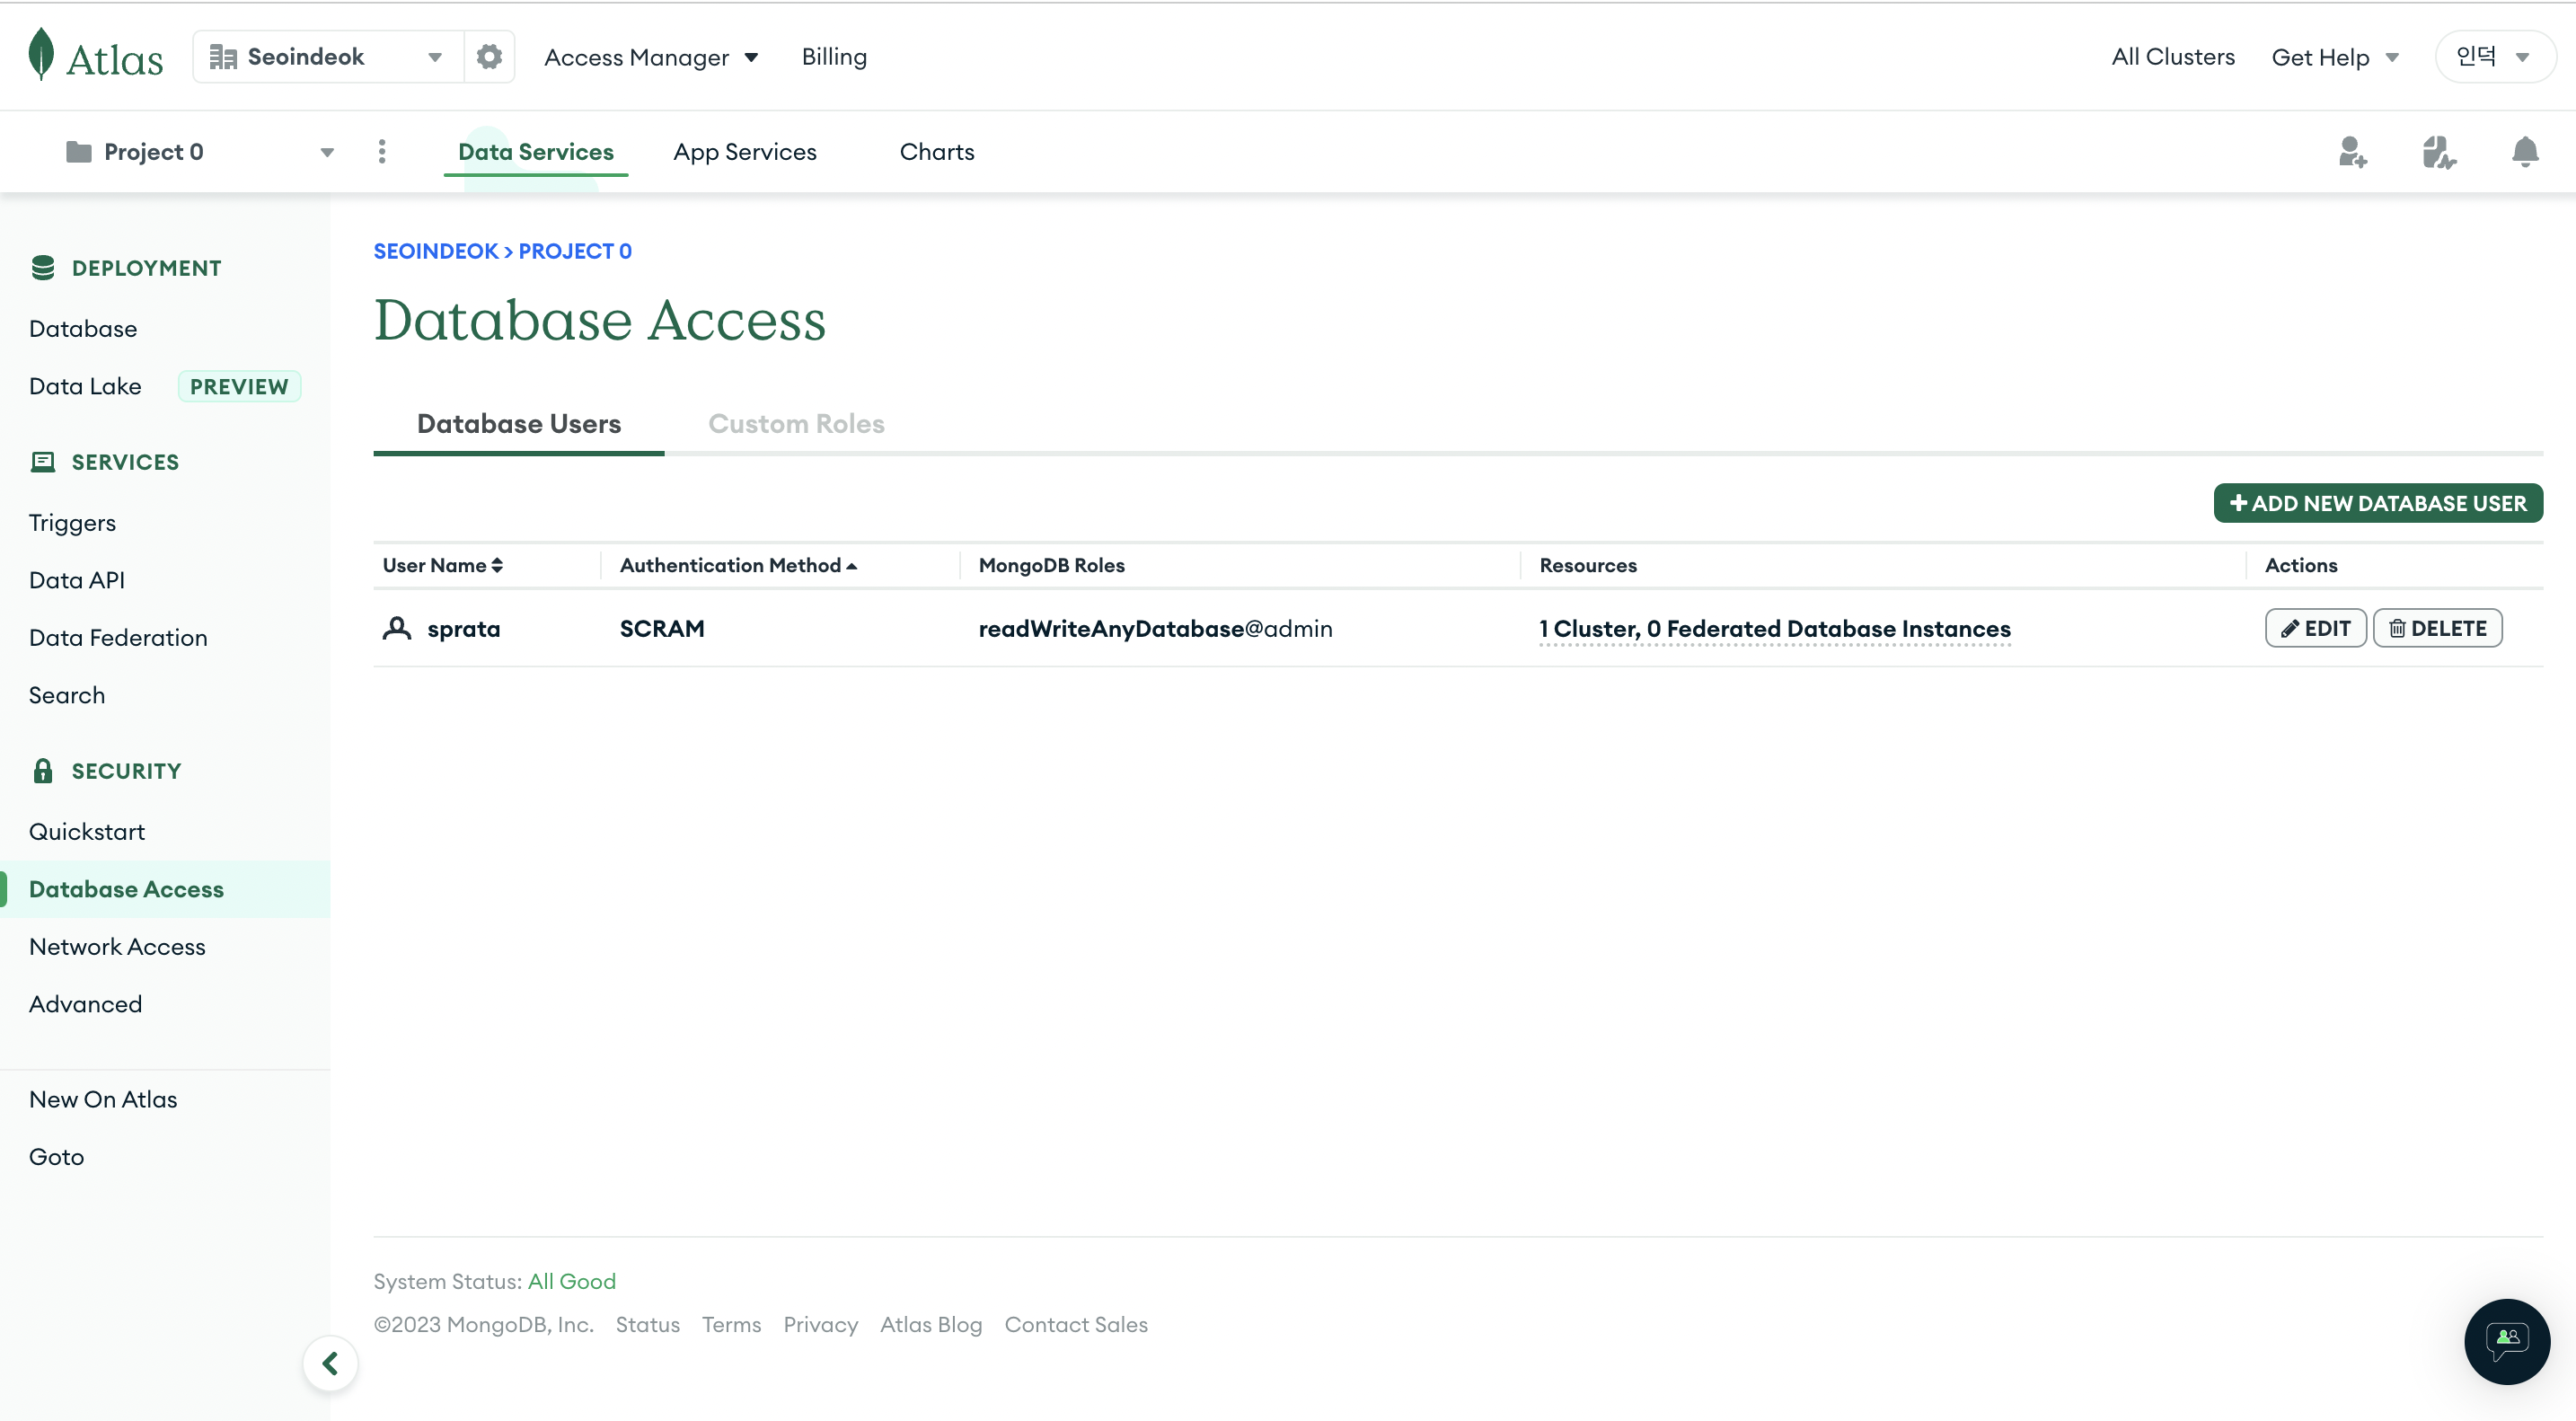2576x1421 pixels.
Task: Open Status footer link
Action: [648, 1324]
